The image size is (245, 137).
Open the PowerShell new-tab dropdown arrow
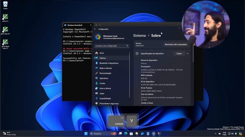[x=100, y=25]
